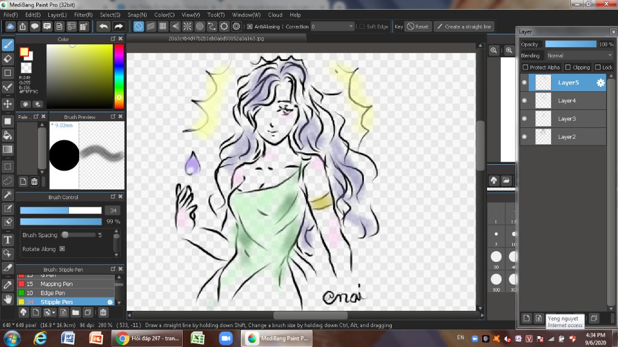The height and width of the screenshot is (347, 618).
Task: Toggle Rotate Along checkbox
Action: [x=62, y=249]
